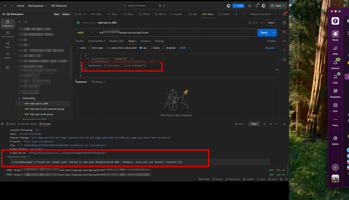
Task: Click the Search Postman field
Action: click(x=144, y=6)
